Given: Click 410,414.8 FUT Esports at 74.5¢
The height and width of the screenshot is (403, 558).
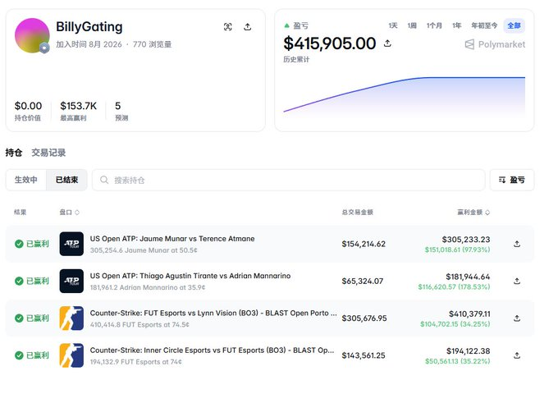Looking at the screenshot, I should (139, 325).
